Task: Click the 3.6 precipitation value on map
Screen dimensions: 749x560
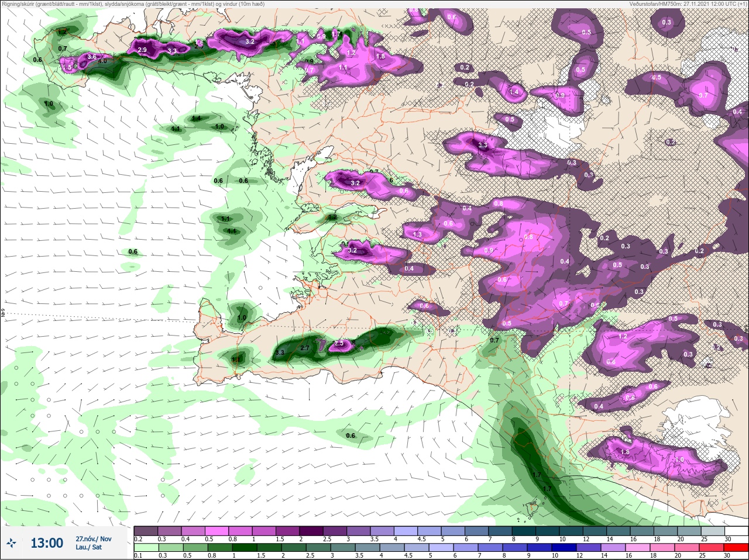Action: [91, 57]
